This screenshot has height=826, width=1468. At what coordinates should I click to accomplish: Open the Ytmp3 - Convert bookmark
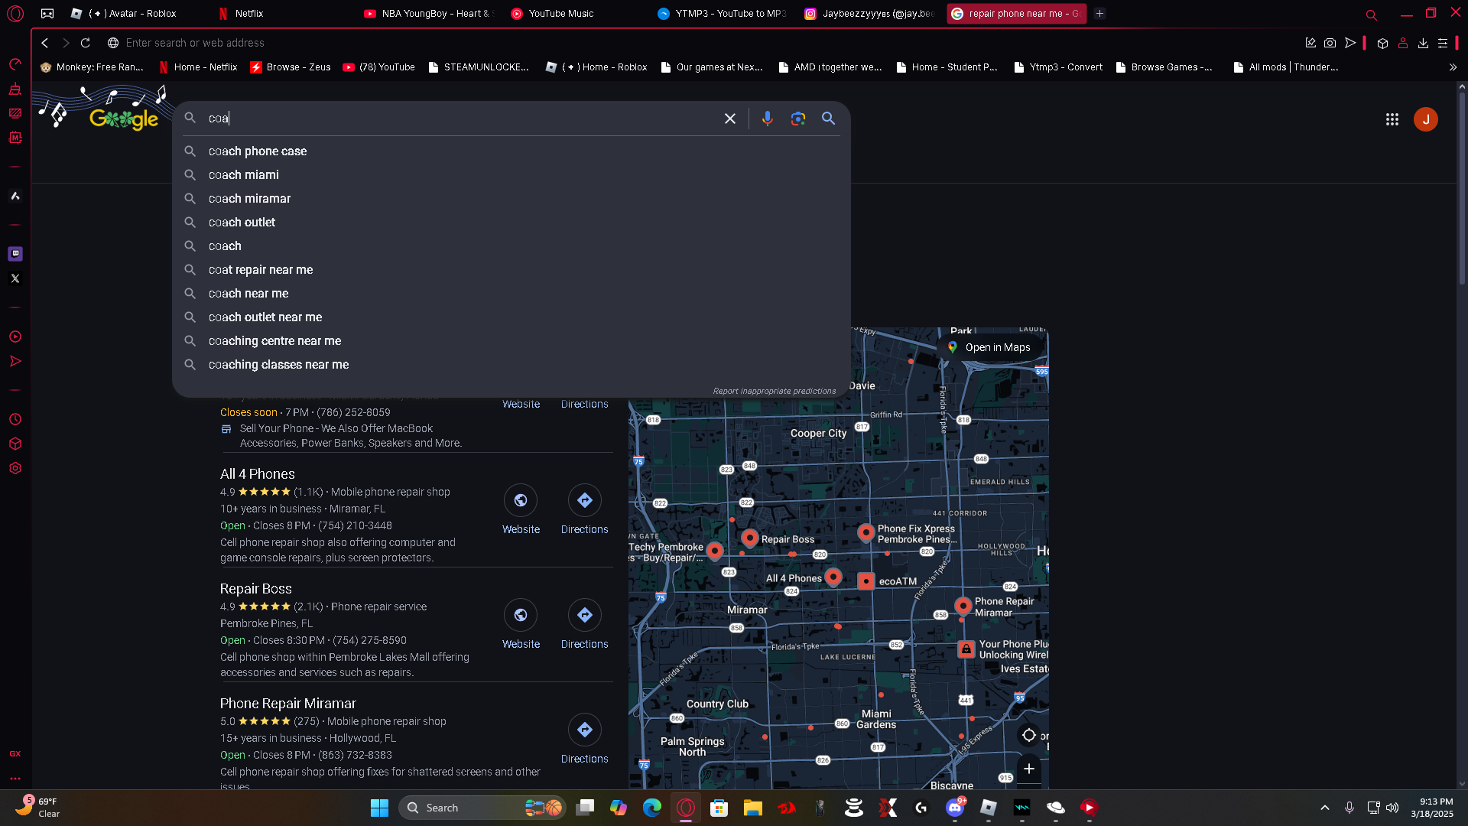click(x=1058, y=67)
